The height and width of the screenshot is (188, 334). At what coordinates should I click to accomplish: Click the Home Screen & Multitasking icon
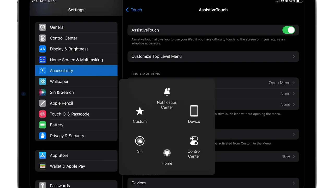tap(43, 60)
